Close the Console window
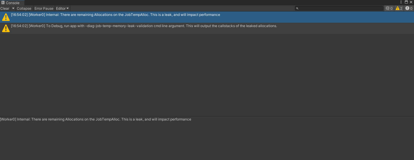414x160 pixels. pos(411,2)
